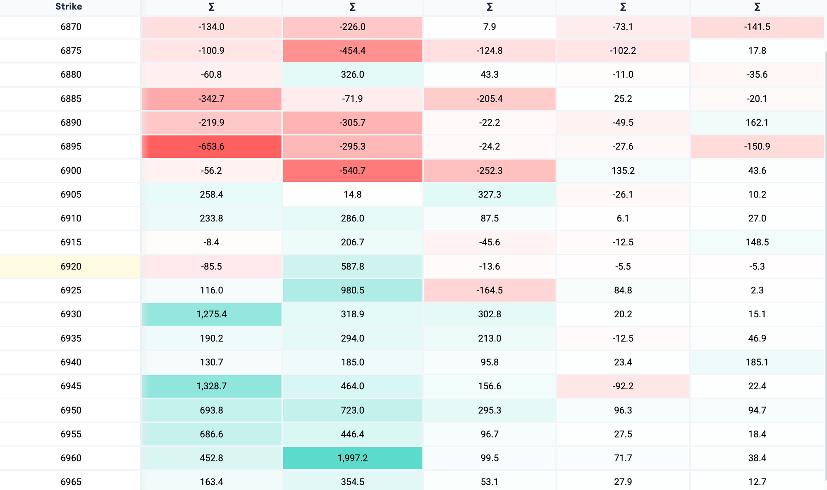Click the 6870 strike row label

tap(71, 27)
